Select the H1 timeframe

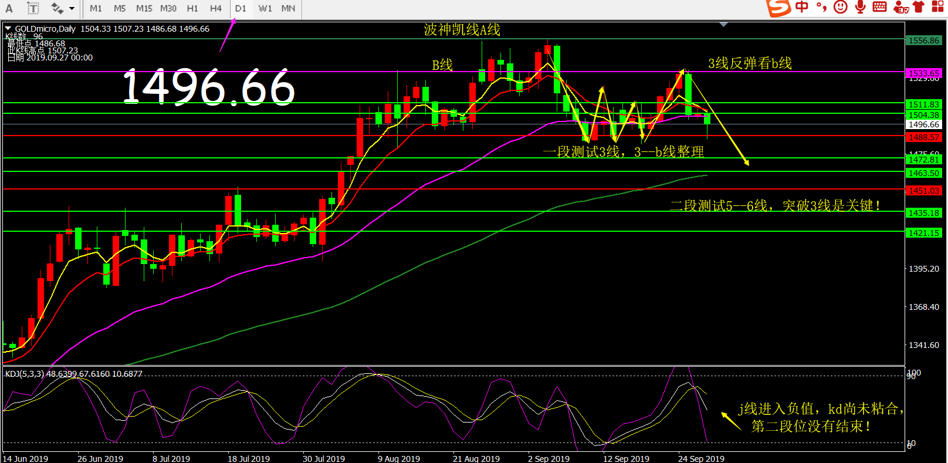[192, 8]
